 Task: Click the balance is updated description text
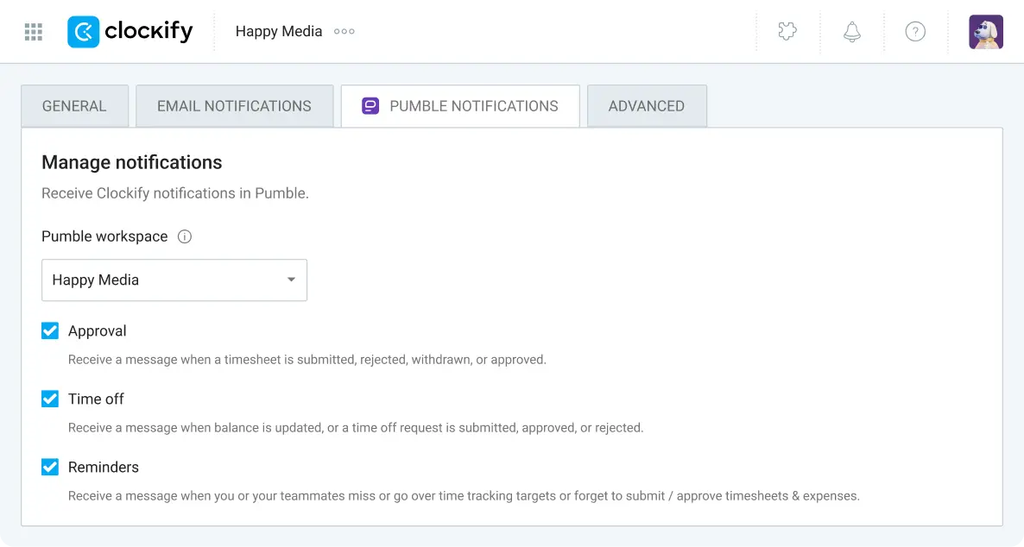(x=356, y=428)
